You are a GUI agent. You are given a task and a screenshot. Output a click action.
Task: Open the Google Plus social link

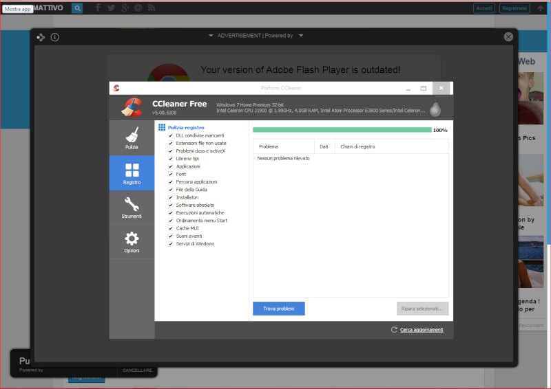tap(125, 8)
